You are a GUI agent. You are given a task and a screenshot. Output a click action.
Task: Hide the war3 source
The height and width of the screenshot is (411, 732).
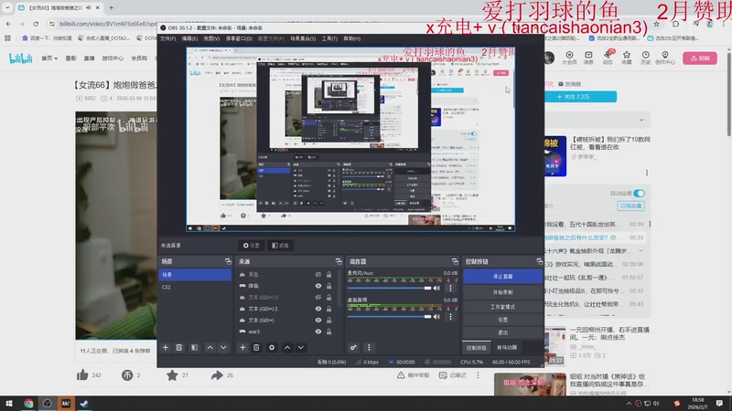point(318,332)
